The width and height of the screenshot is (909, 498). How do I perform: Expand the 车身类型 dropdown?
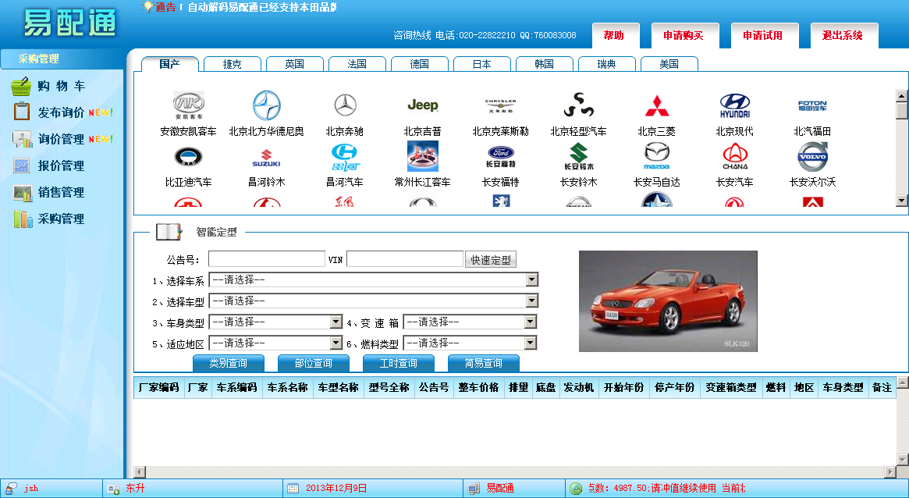pyautogui.click(x=276, y=322)
